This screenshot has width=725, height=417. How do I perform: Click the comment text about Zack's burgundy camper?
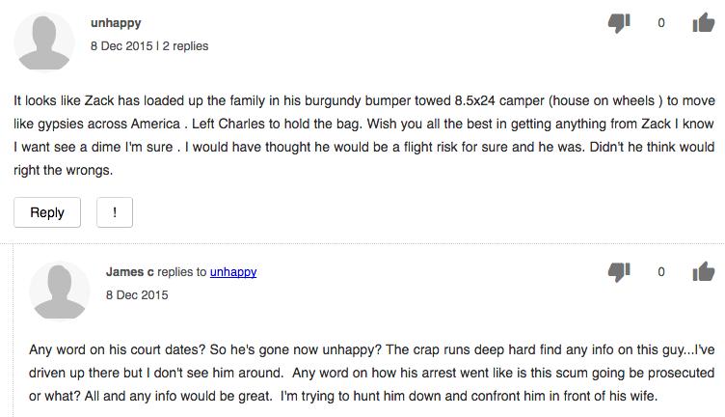click(364, 135)
